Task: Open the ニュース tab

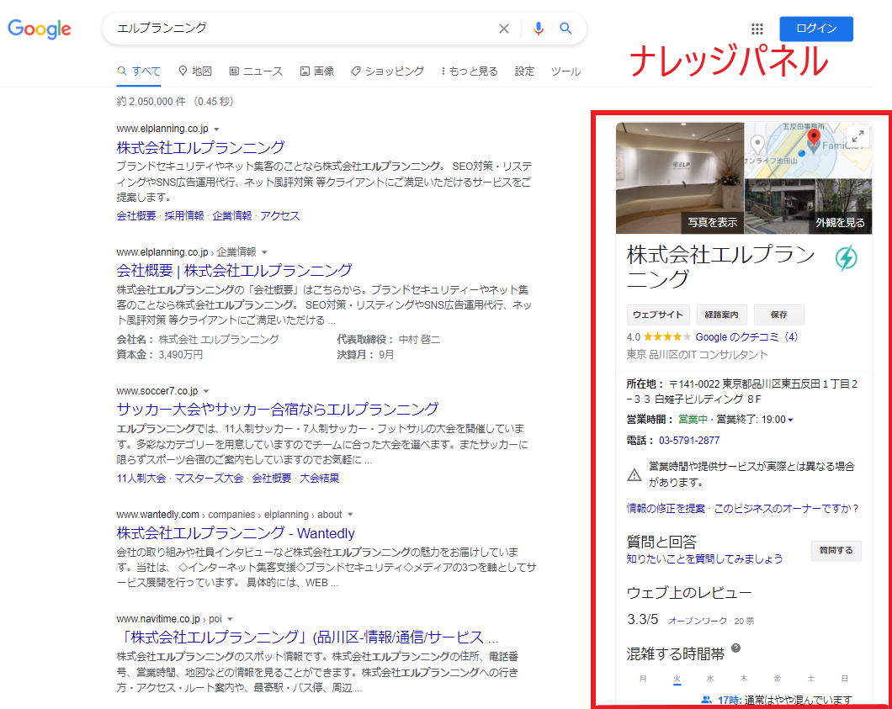Action: pos(256,71)
